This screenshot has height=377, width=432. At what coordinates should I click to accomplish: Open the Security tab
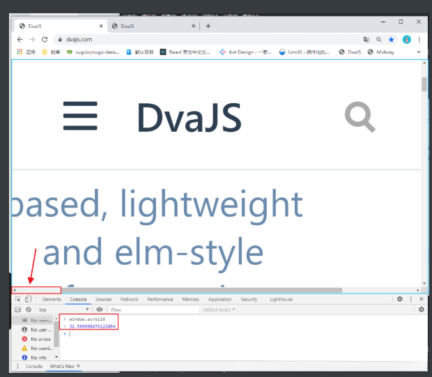click(x=249, y=299)
